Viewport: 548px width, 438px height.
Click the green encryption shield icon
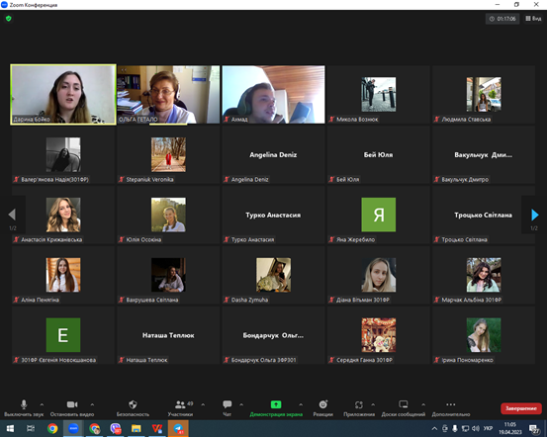[x=9, y=19]
